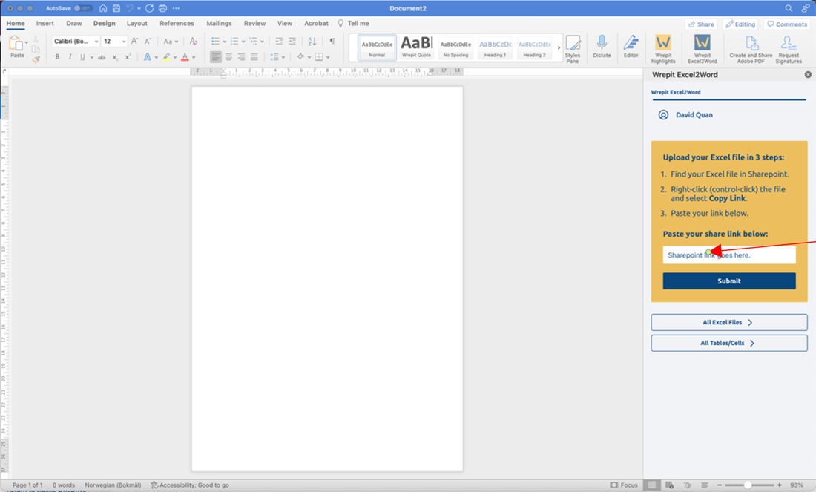Apply red font color

tap(185, 56)
